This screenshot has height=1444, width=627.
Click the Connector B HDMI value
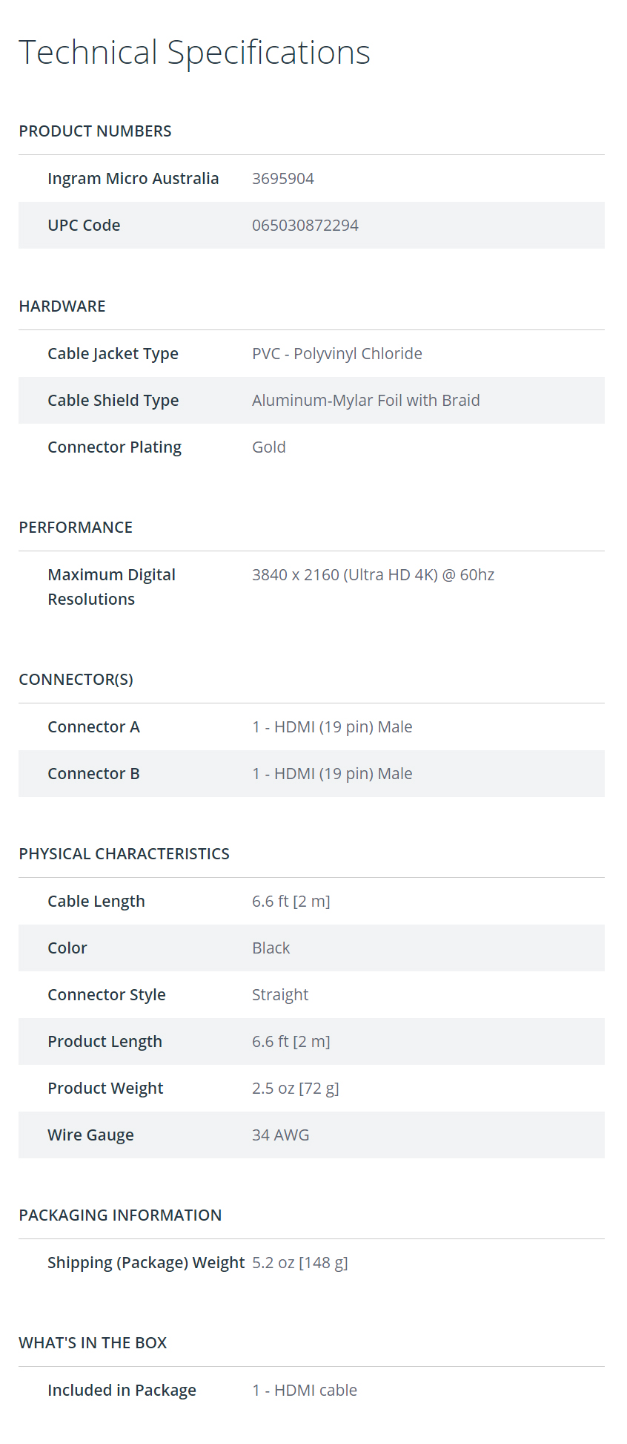[332, 774]
